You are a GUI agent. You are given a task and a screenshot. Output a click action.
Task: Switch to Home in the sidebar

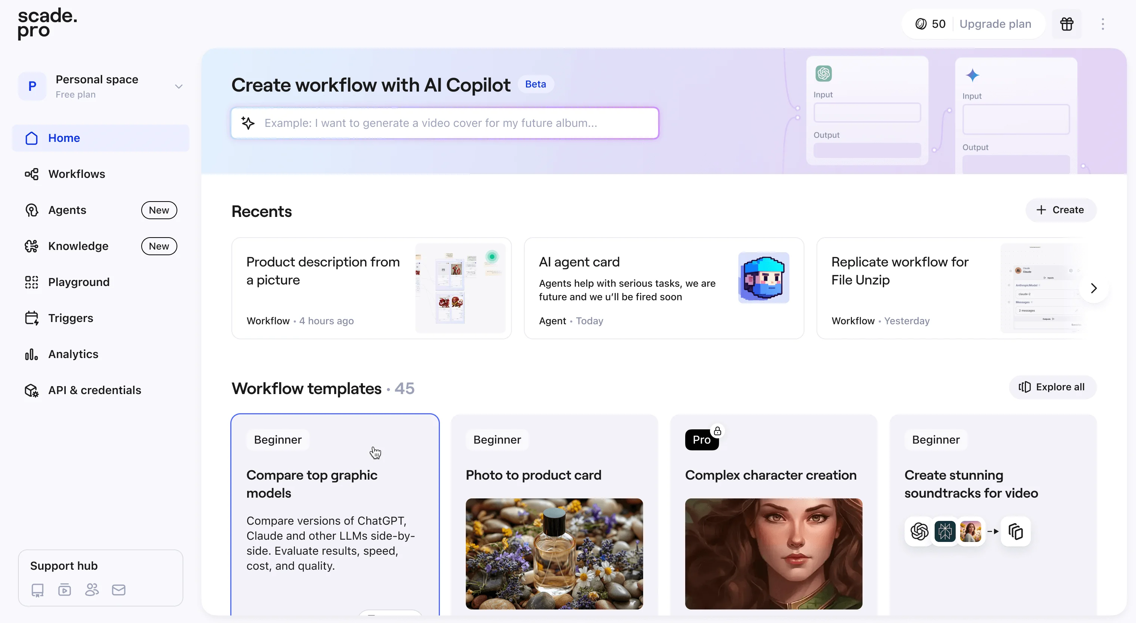(64, 138)
